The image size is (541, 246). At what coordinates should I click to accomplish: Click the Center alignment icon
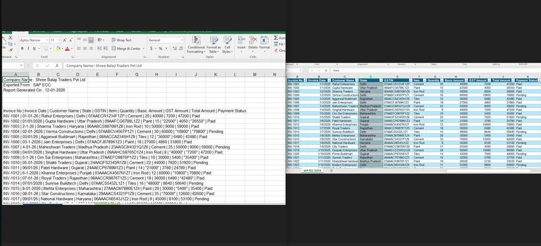point(85,48)
